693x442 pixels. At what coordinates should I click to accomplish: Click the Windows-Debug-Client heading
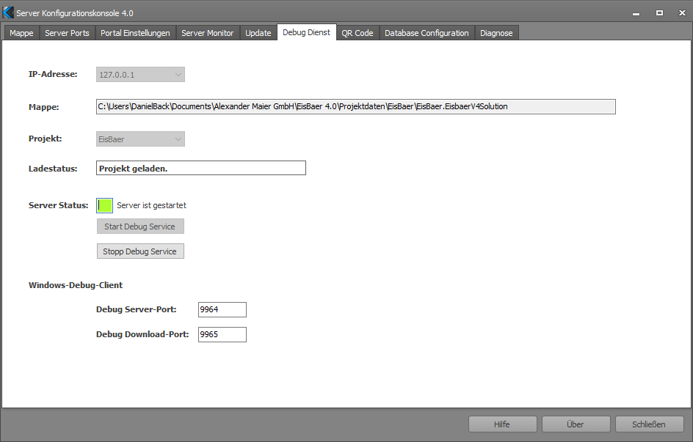point(76,285)
